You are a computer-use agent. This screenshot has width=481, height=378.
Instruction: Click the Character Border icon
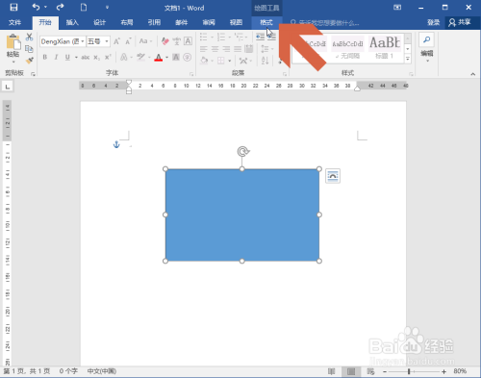[188, 41]
